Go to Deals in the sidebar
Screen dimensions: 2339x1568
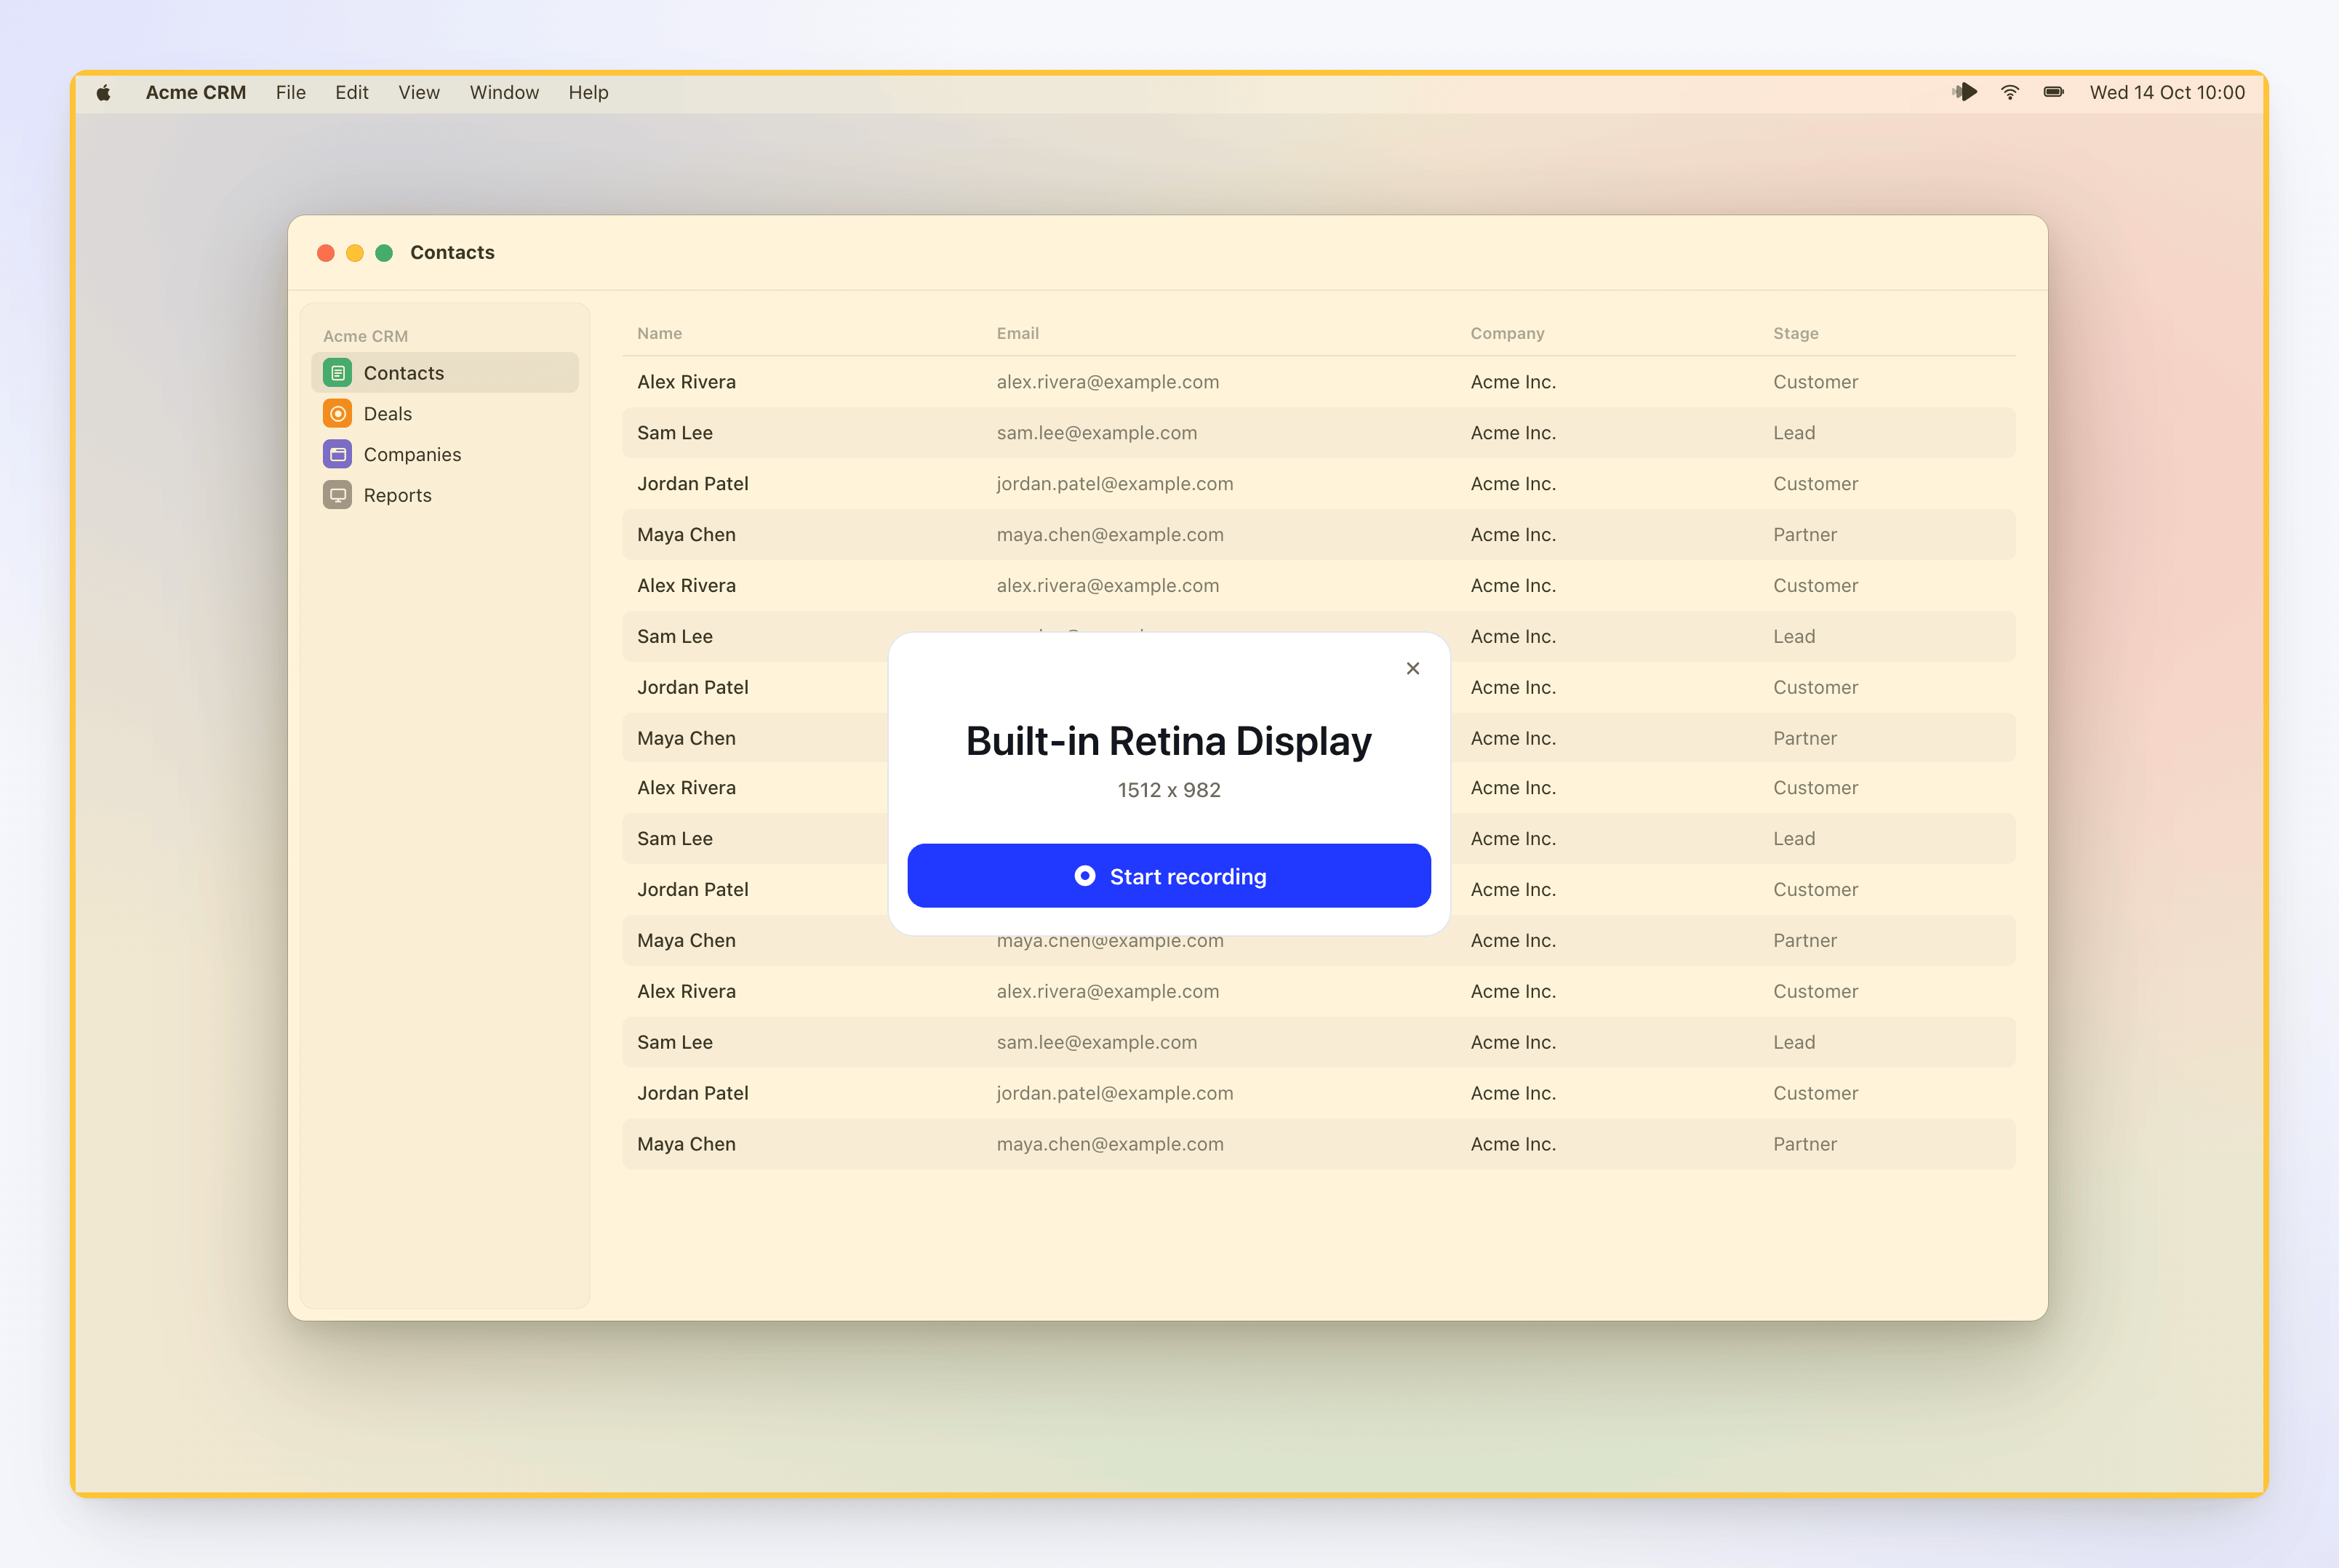click(x=445, y=414)
